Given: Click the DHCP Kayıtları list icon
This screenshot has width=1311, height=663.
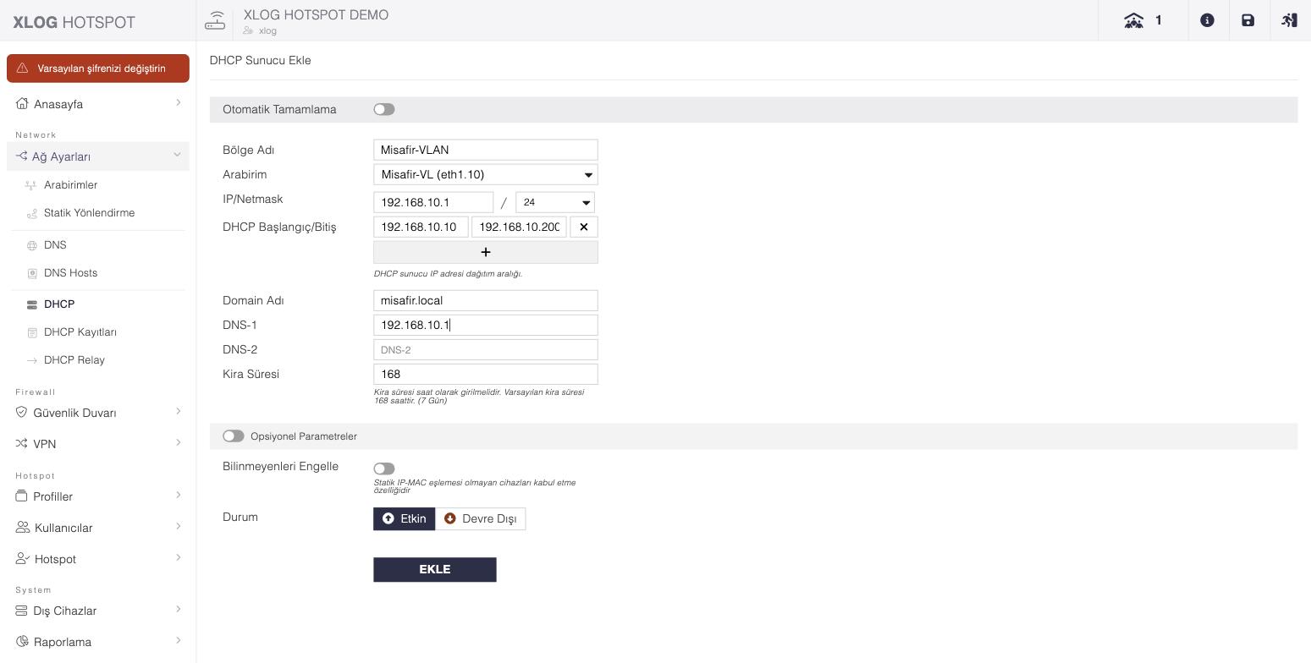Looking at the screenshot, I should click(x=32, y=332).
